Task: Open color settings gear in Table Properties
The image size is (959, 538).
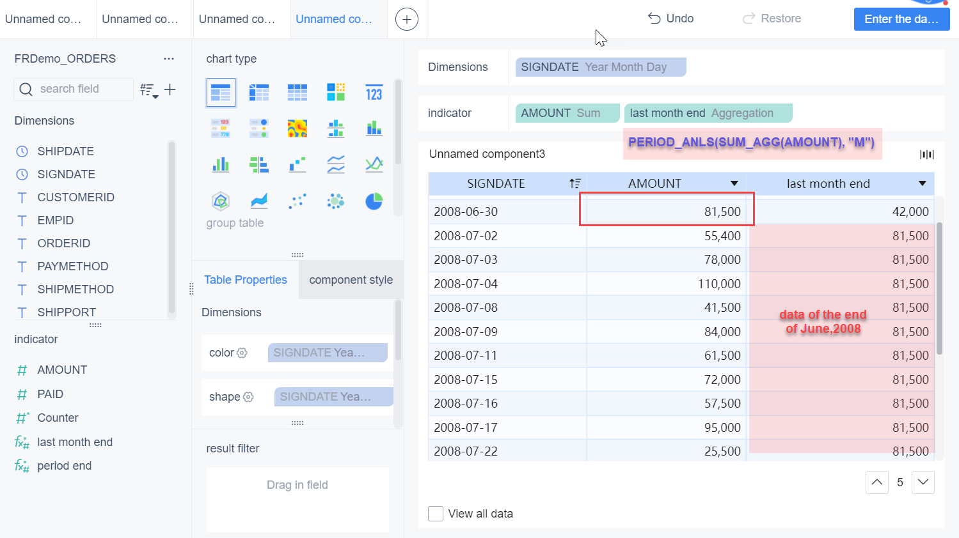Action: click(x=242, y=353)
